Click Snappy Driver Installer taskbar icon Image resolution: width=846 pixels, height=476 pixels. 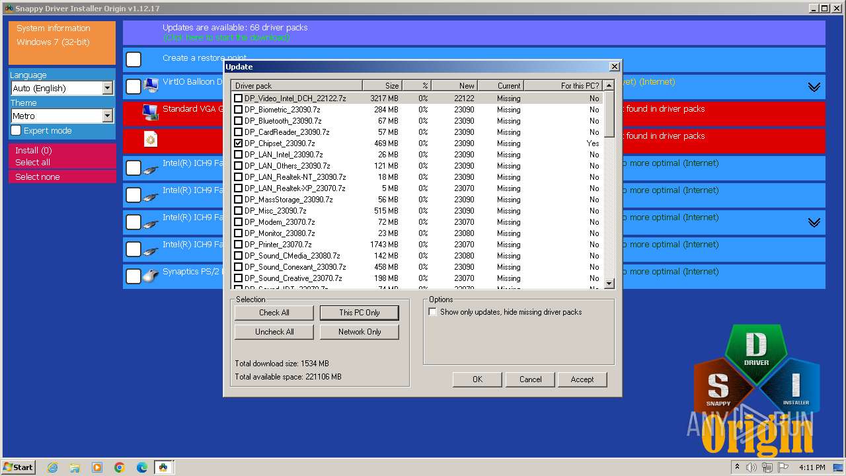pyautogui.click(x=163, y=467)
